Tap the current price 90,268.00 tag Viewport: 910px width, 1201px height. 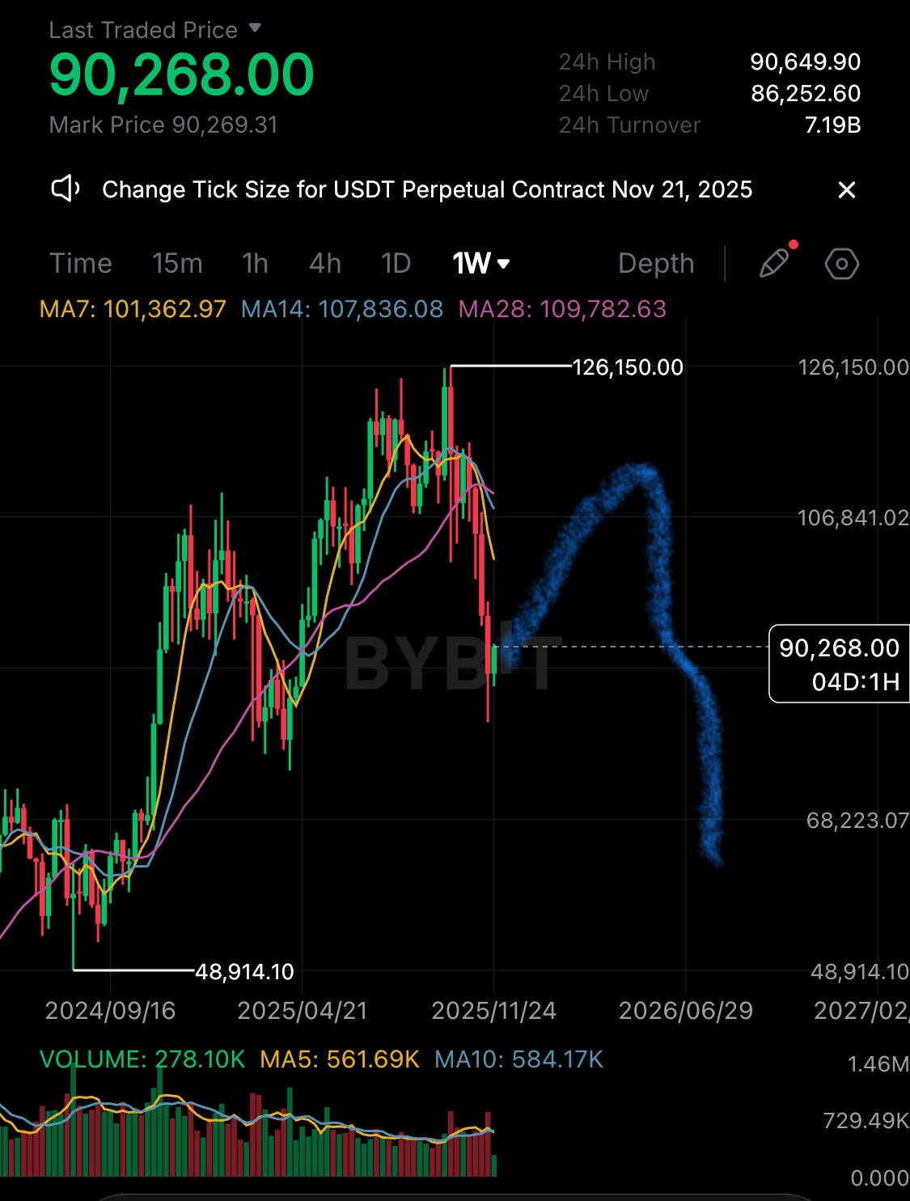(x=839, y=664)
